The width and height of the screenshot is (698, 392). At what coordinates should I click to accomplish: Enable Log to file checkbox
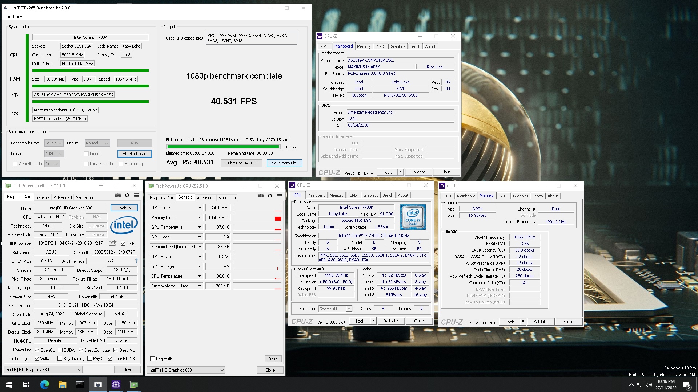(153, 359)
